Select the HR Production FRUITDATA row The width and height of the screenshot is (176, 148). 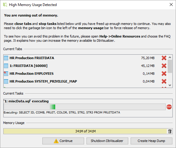pyautogui.click(x=85, y=58)
